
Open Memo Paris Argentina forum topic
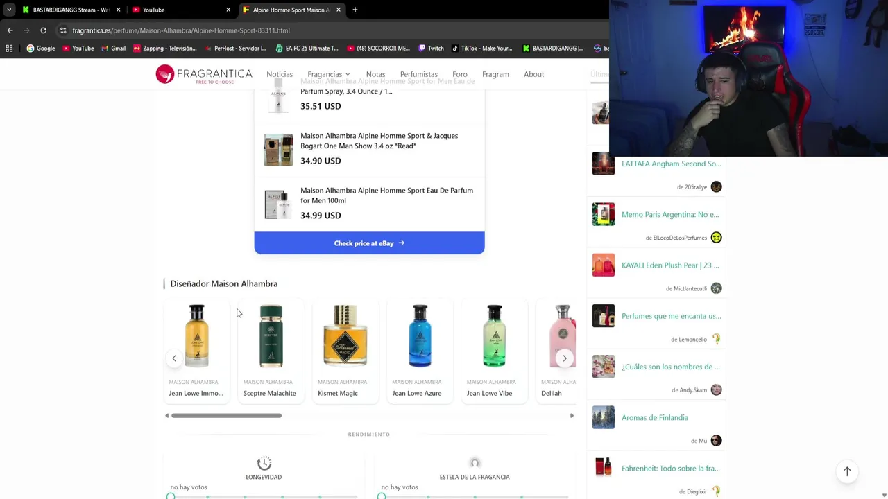tap(669, 214)
